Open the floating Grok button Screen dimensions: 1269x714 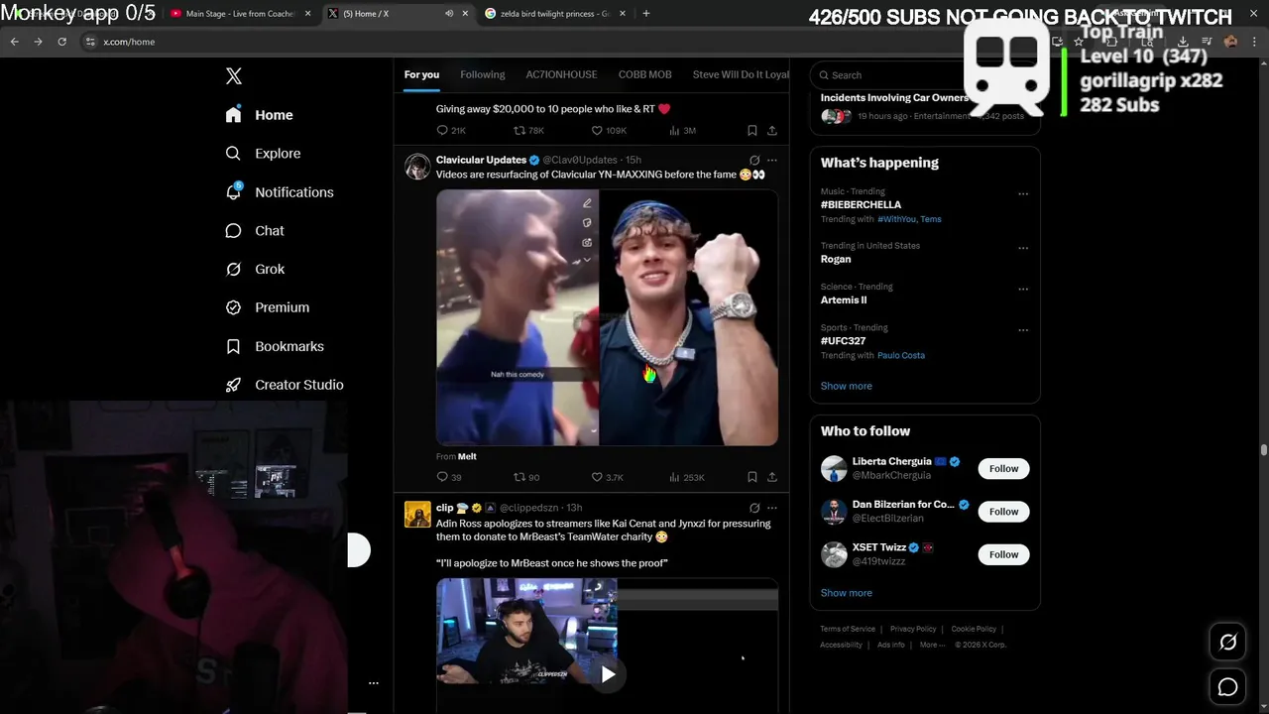pos(1227,643)
